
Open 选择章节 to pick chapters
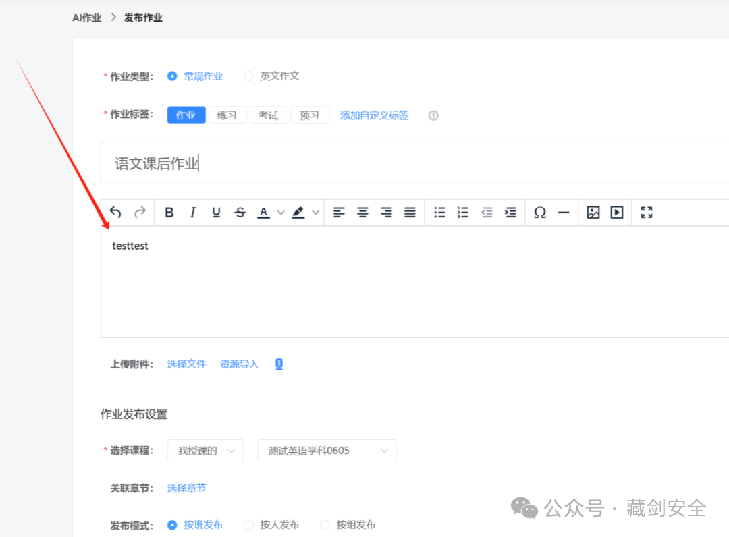coord(186,487)
